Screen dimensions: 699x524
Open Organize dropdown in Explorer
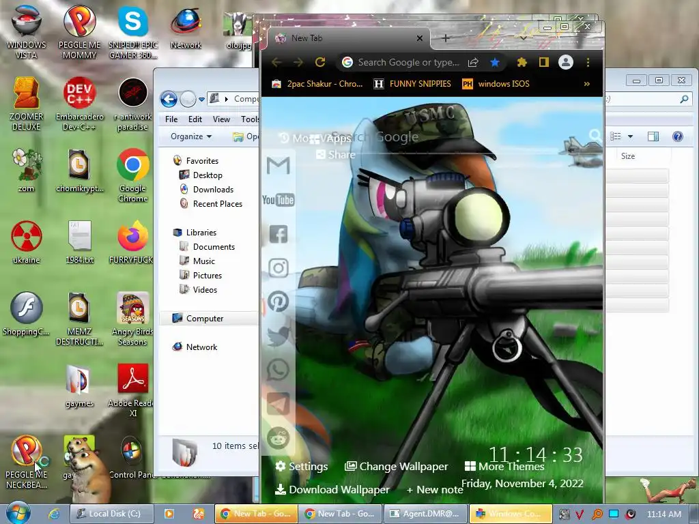point(191,136)
